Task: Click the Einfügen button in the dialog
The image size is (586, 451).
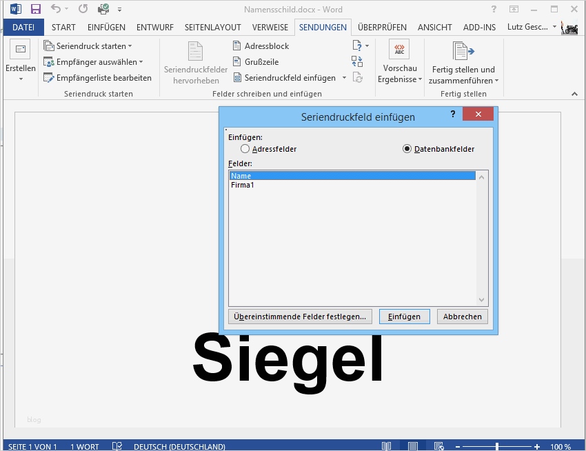Action: click(x=404, y=317)
